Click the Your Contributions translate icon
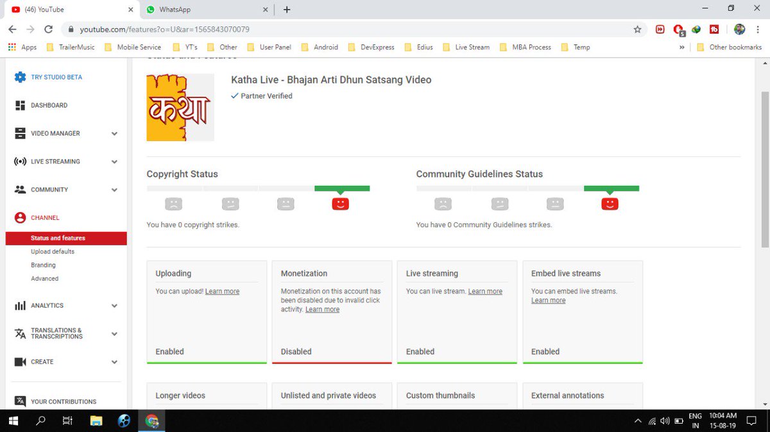The height and width of the screenshot is (432, 770). point(20,401)
